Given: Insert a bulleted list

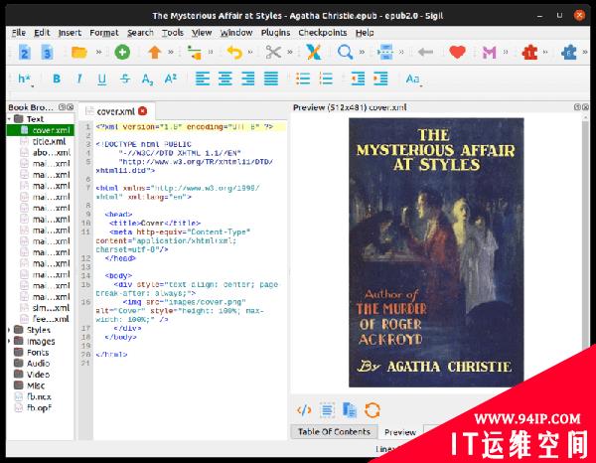Looking at the screenshot, I should [303, 78].
